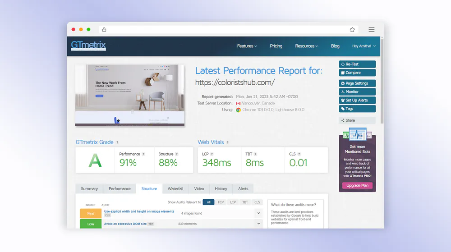Open the Video tab
451x252 pixels.
click(x=199, y=189)
